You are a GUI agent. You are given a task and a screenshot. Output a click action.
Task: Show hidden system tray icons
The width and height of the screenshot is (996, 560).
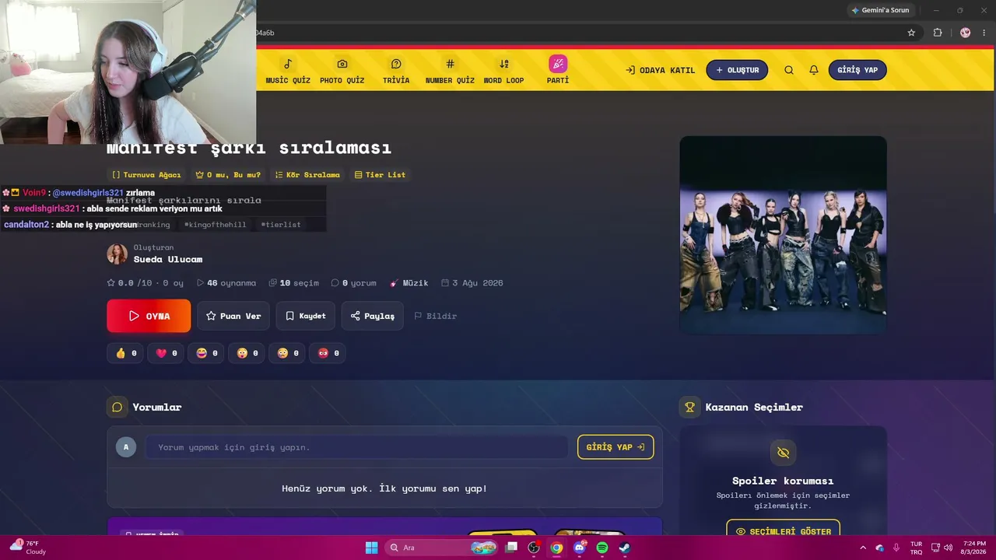863,548
